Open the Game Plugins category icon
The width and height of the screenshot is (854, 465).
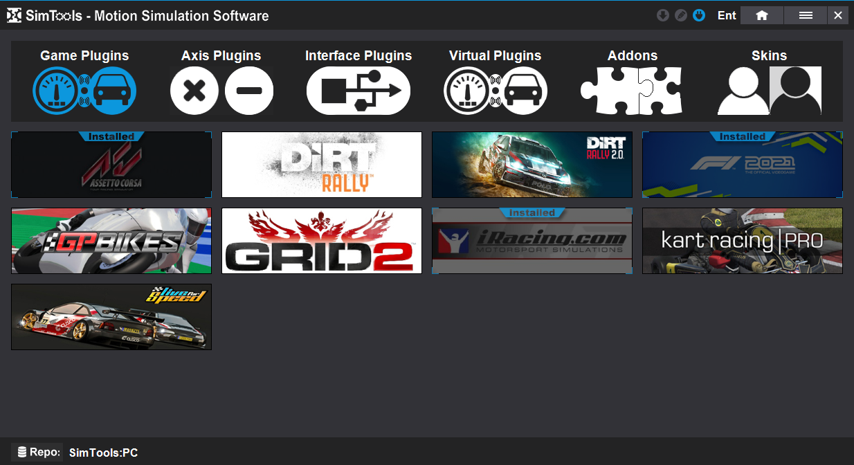[84, 91]
